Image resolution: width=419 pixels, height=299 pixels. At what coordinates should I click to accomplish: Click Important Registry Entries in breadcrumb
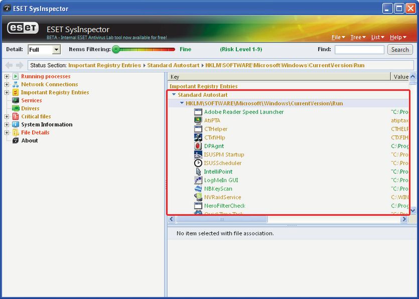pyautogui.click(x=105, y=65)
